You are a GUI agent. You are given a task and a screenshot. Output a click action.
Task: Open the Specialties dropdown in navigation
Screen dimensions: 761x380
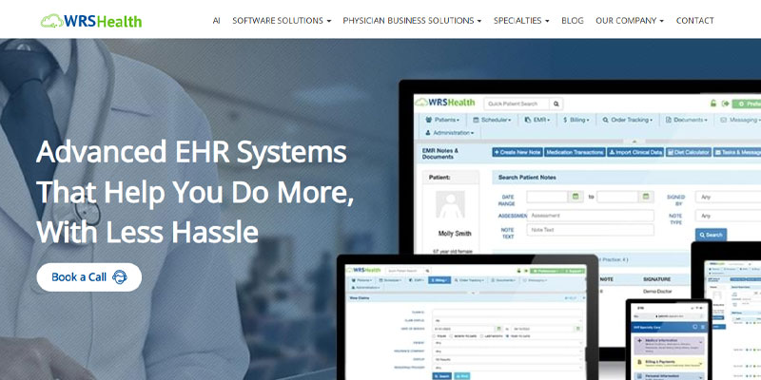pos(520,20)
